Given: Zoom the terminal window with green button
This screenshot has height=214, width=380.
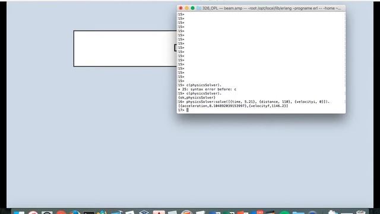Looking at the screenshot, I should 192,8.
